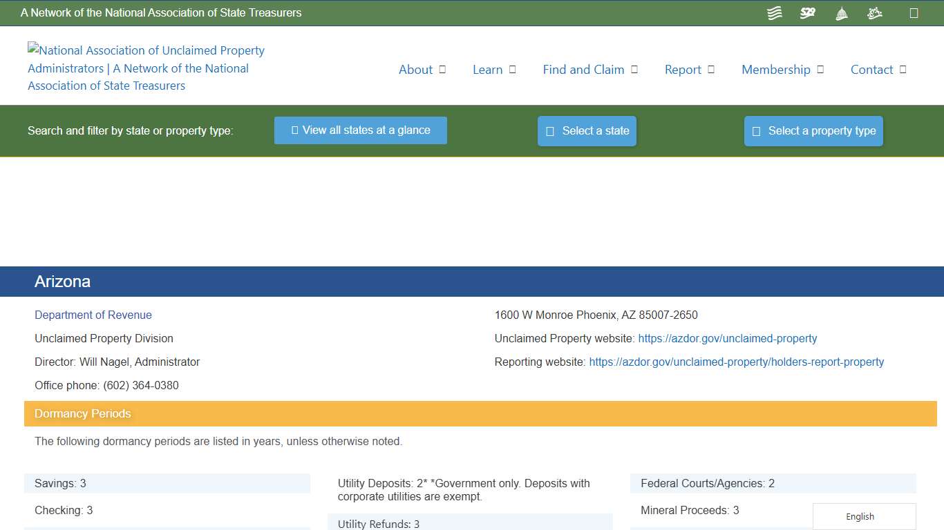Open the Report menu item
Screen dimensions: 944x530
[x=683, y=69]
